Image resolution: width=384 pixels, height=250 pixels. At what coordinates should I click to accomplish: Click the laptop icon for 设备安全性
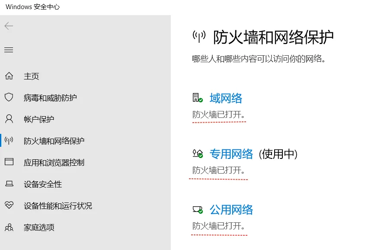[9, 184]
